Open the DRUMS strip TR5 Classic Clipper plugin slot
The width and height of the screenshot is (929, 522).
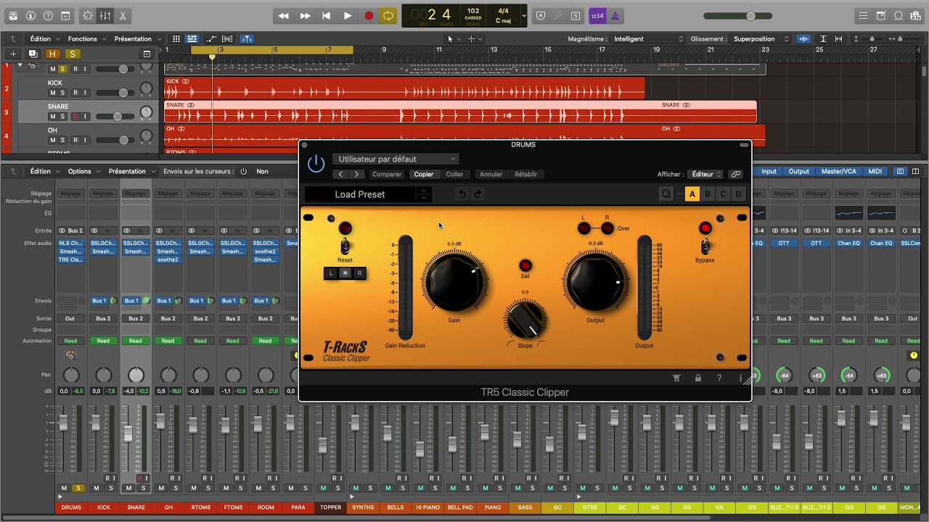coord(71,260)
